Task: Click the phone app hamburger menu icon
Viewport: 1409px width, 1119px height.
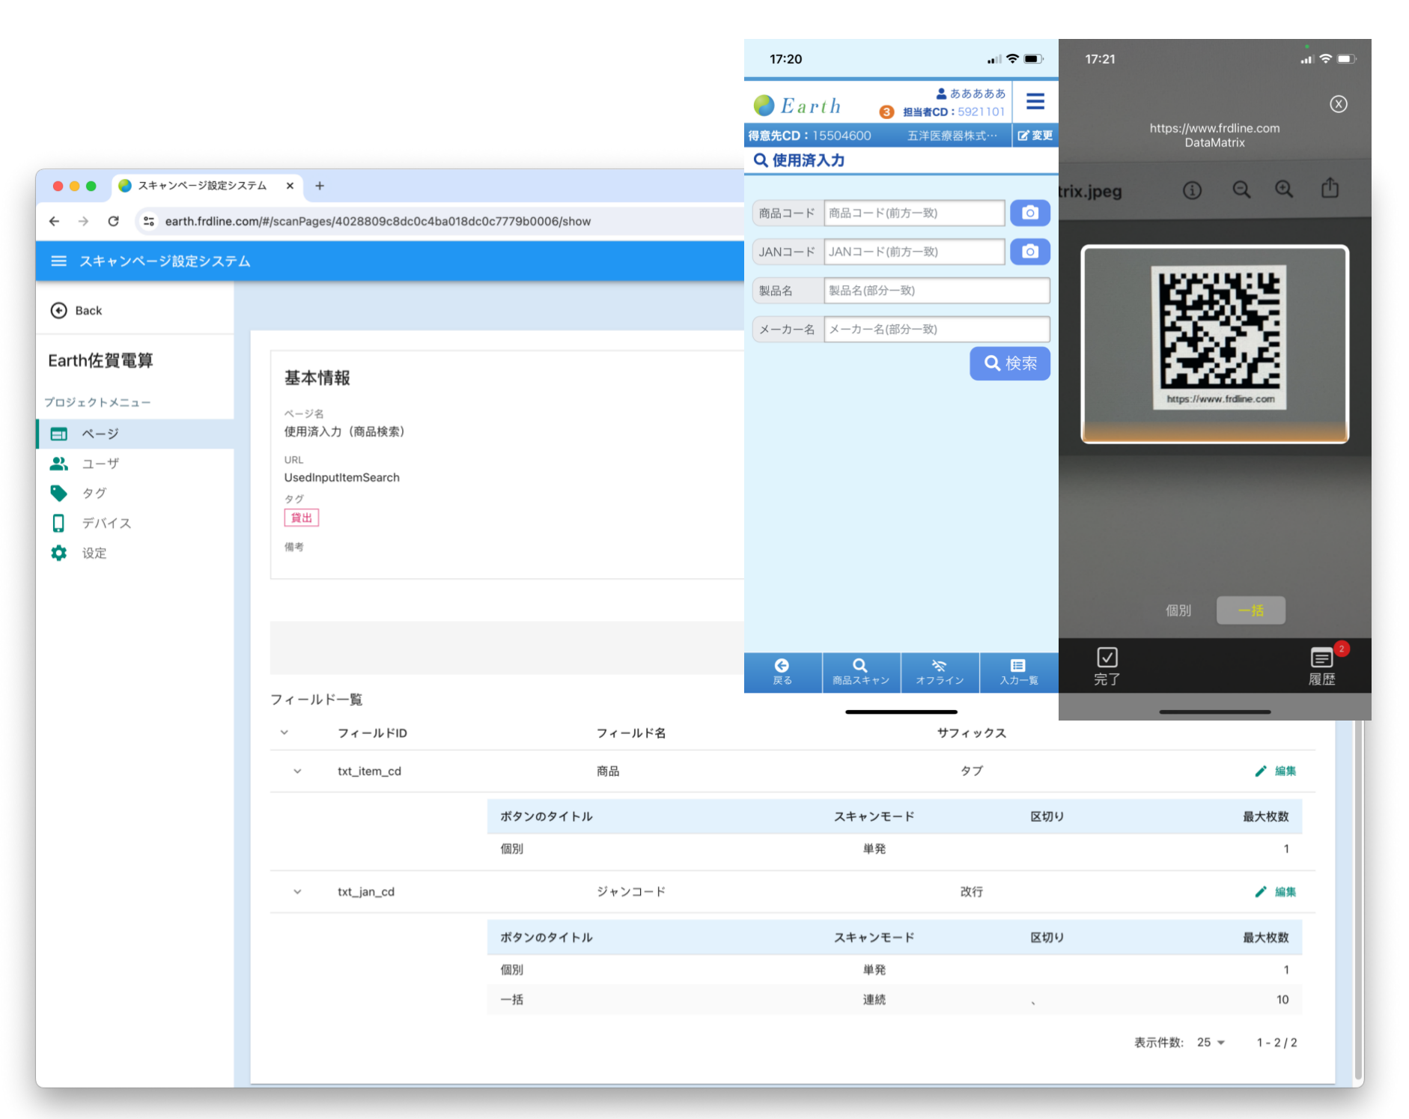Action: (x=1035, y=101)
